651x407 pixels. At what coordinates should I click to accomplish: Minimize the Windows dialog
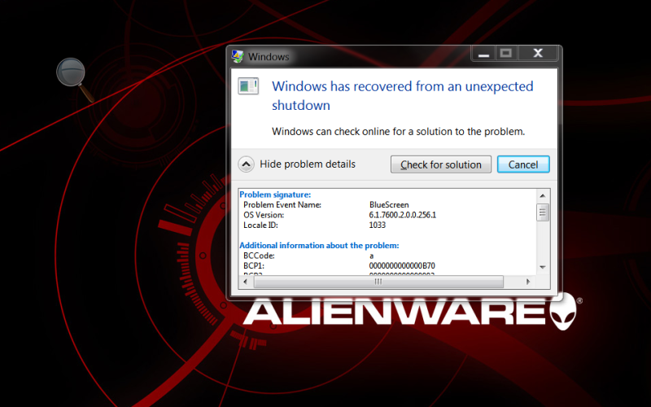coord(483,54)
